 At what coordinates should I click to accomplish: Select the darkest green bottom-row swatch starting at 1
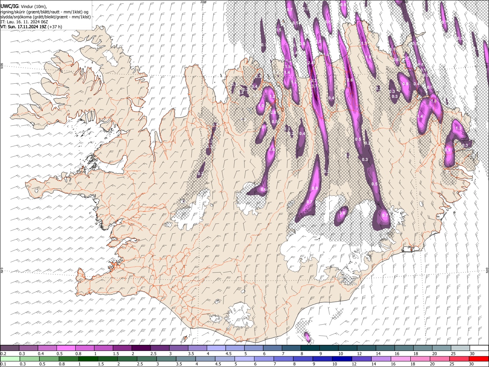pos(88,359)
